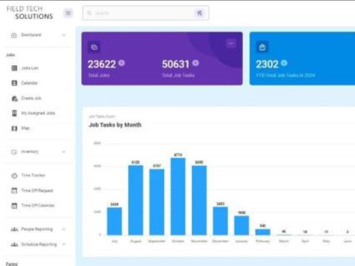Click the My Assigned Jobs icon
This screenshot has width=355, height=266.
tap(14, 113)
